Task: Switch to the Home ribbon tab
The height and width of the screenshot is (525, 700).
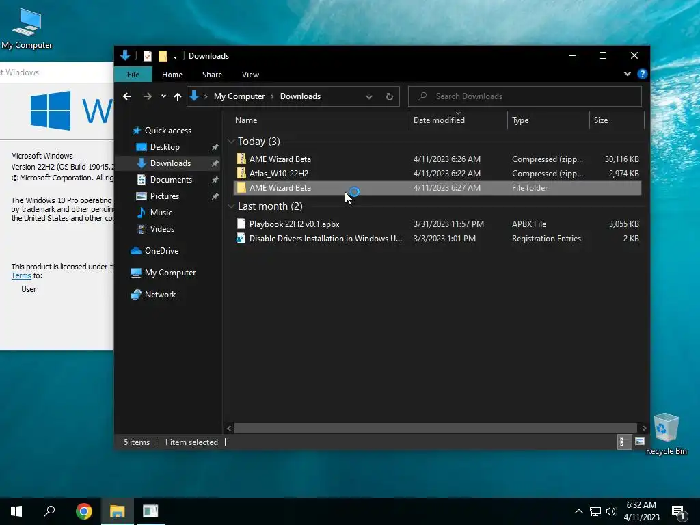Action: [172, 75]
